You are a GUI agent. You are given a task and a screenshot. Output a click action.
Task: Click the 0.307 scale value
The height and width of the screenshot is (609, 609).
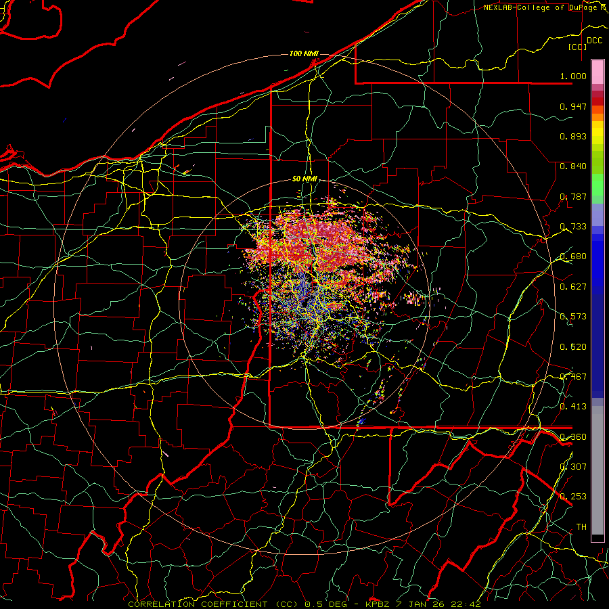573,467
